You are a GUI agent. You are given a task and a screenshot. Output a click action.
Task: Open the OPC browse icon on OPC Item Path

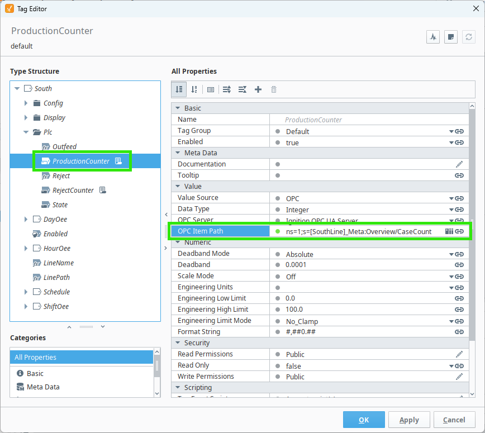[x=449, y=231]
